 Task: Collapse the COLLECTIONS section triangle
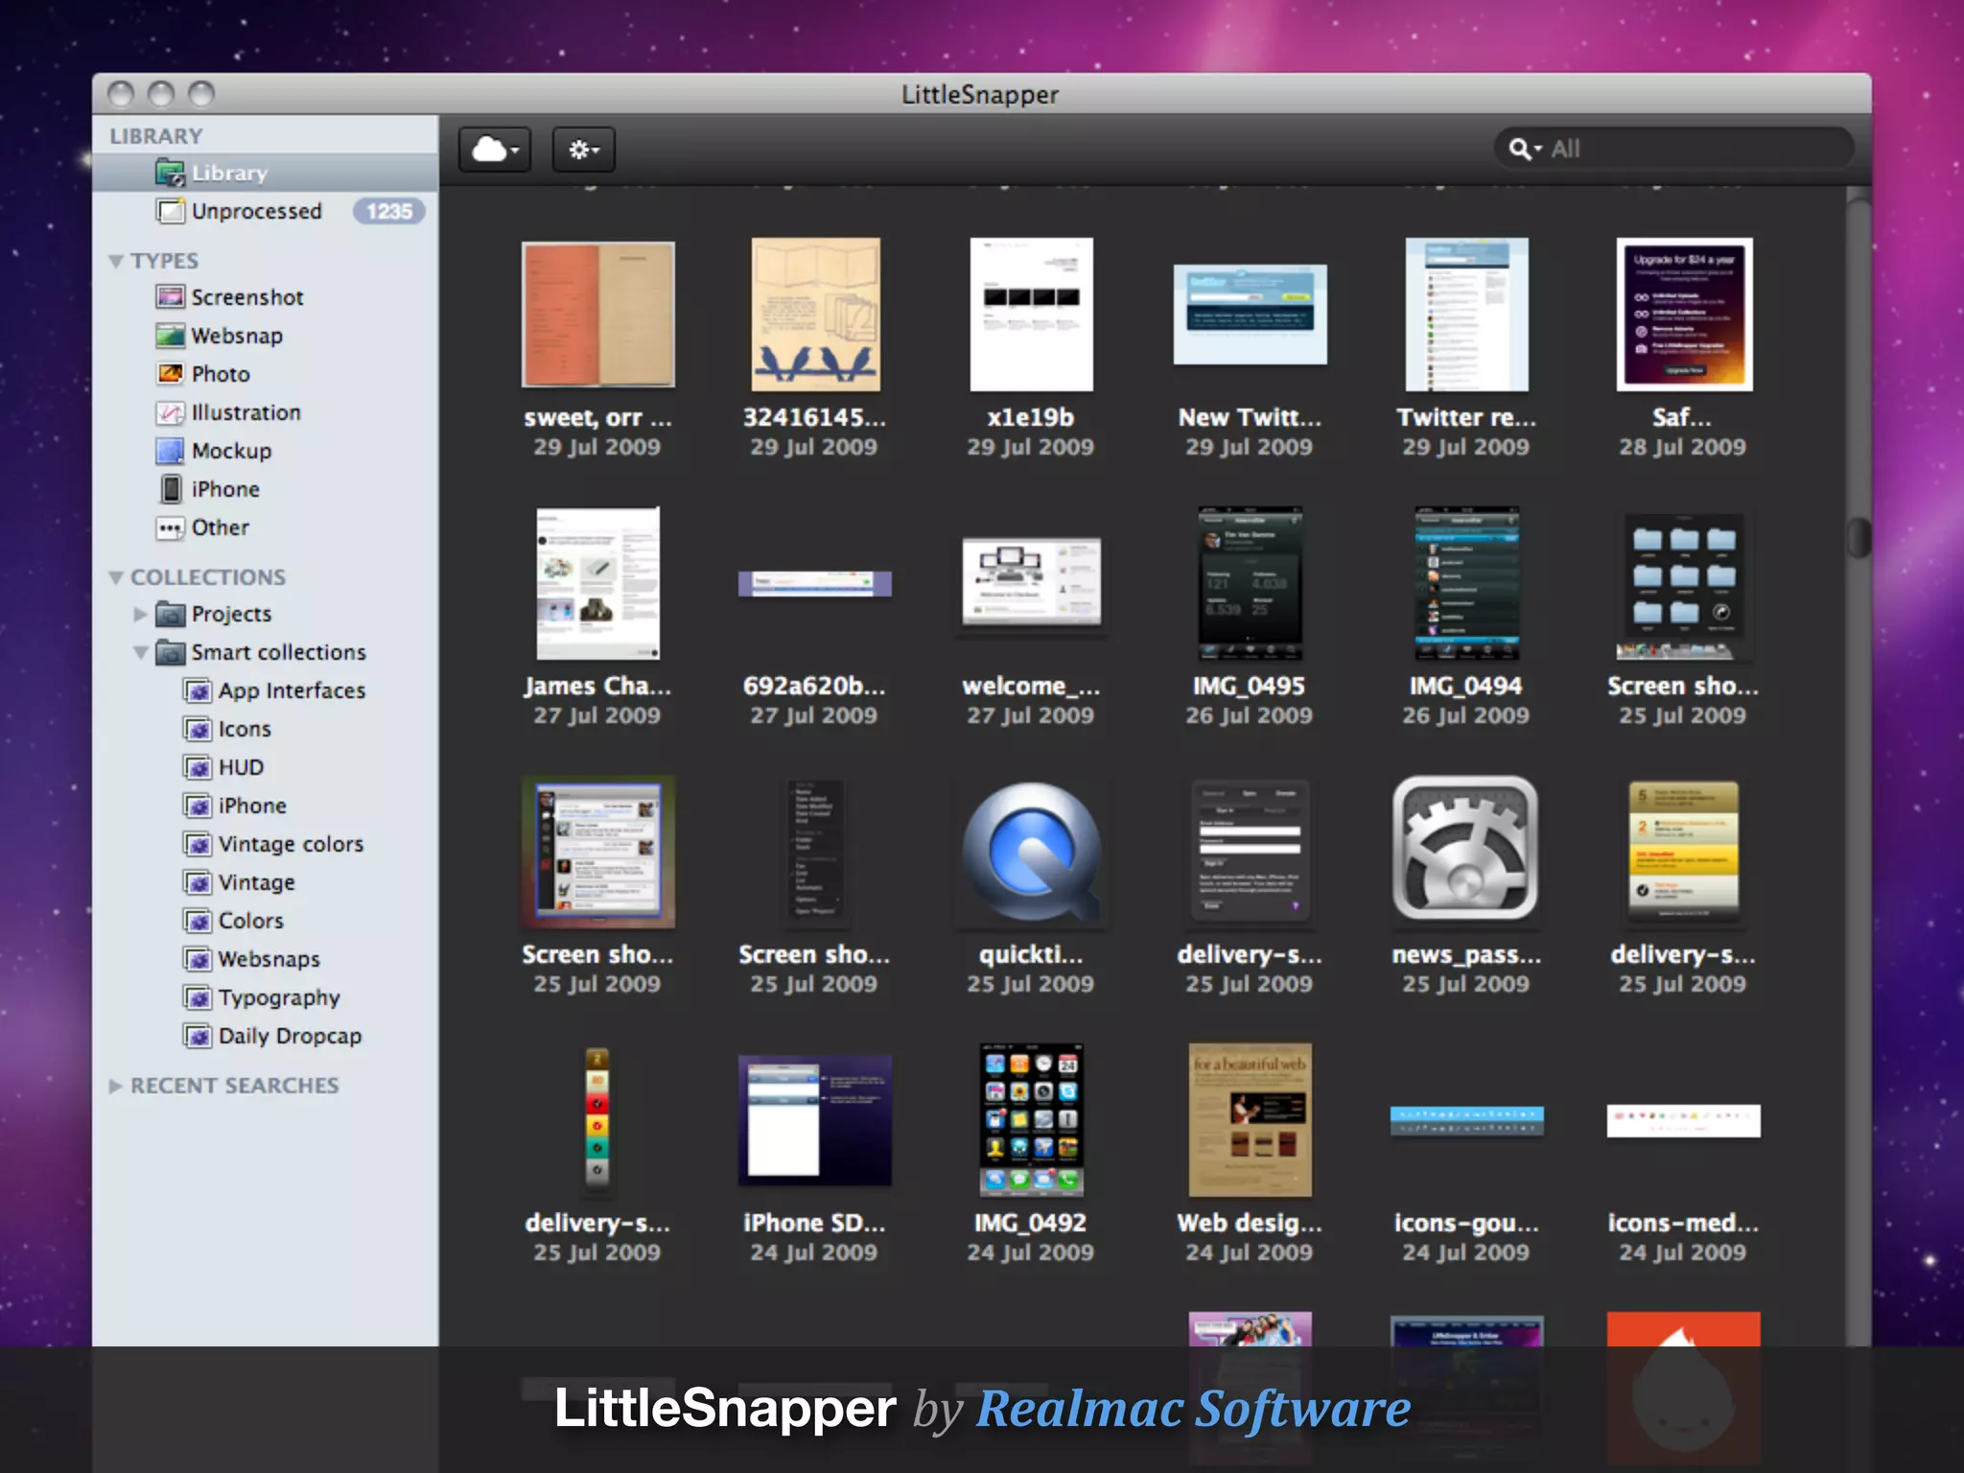pos(116,577)
